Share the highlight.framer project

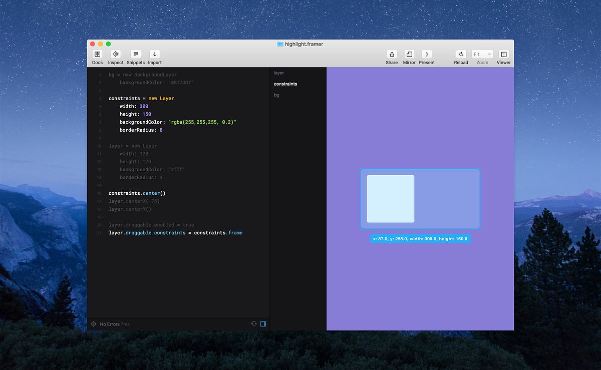pyautogui.click(x=392, y=55)
